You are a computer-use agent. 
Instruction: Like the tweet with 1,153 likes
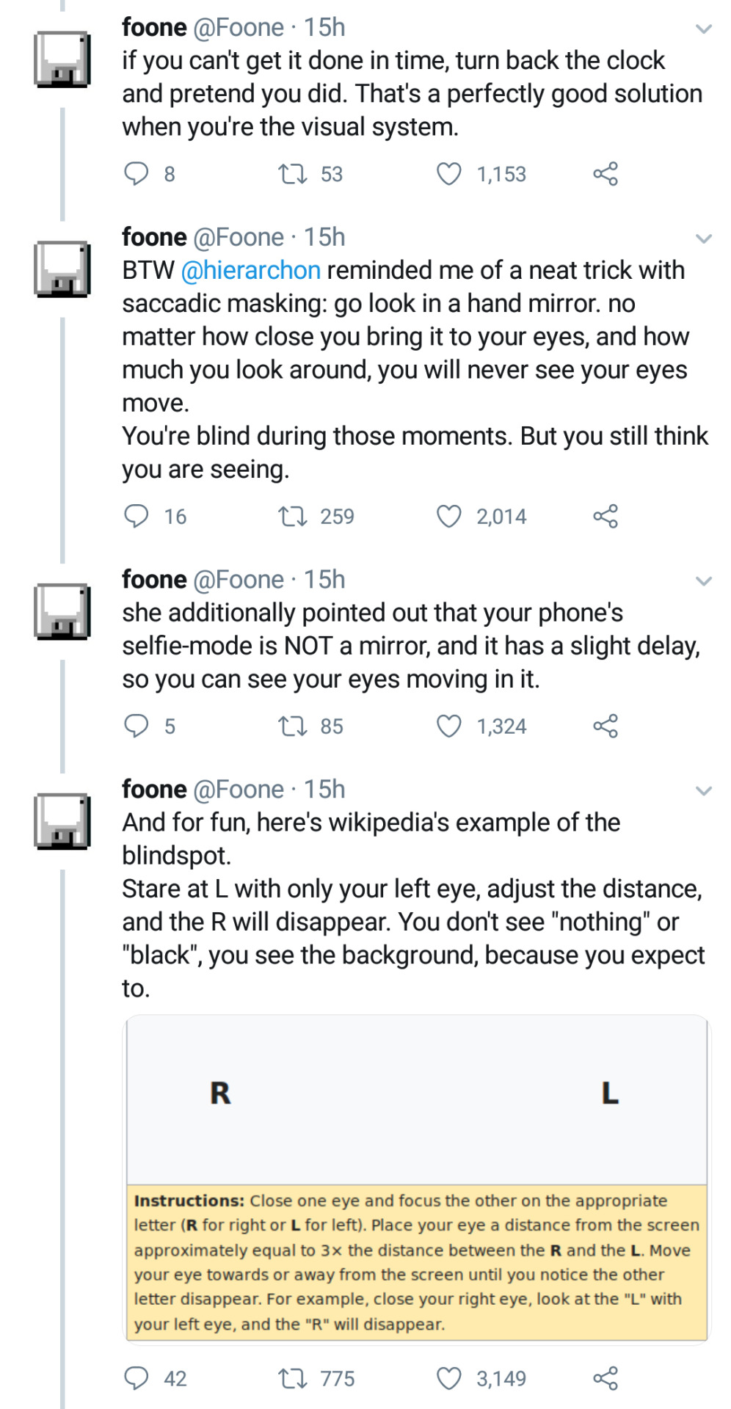(448, 174)
